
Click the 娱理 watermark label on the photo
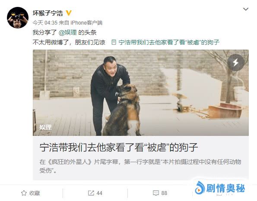point(45,127)
